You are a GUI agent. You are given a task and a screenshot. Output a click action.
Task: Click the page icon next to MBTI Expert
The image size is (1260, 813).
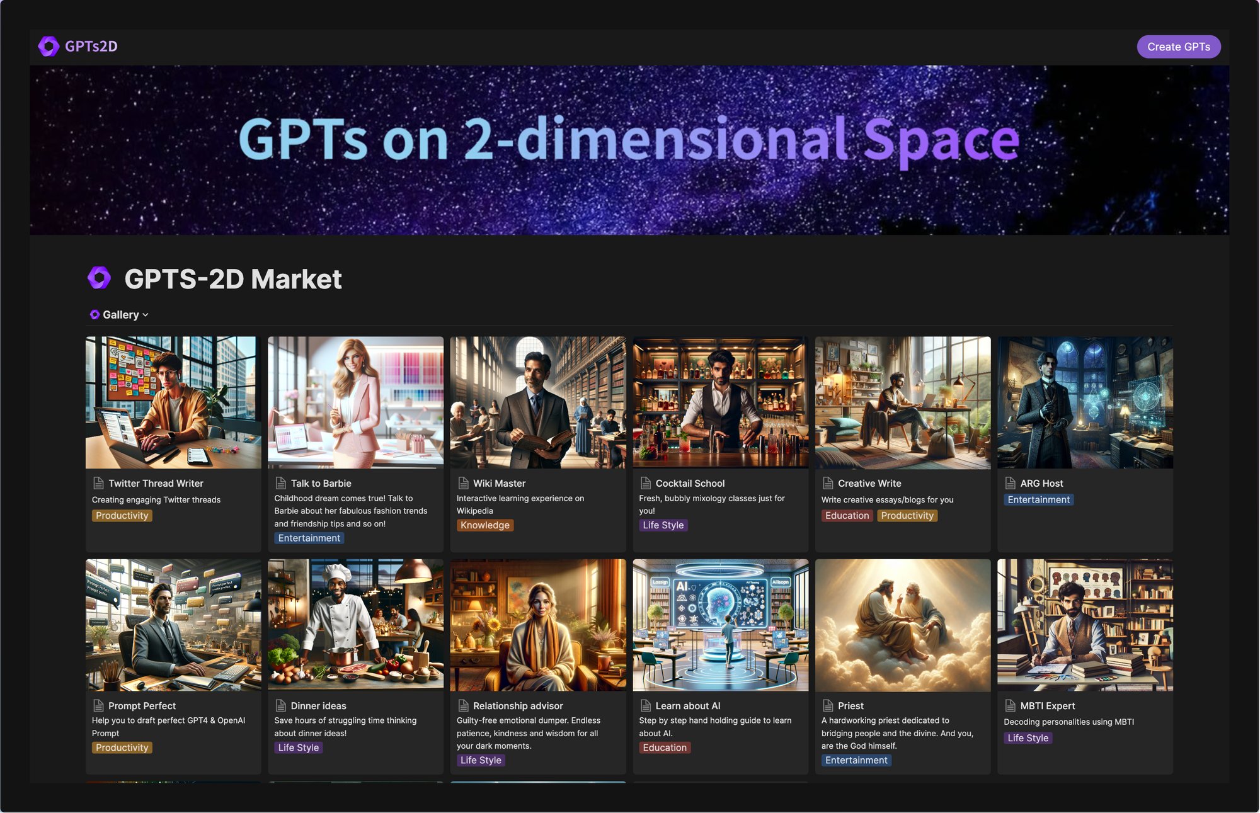pos(1010,705)
